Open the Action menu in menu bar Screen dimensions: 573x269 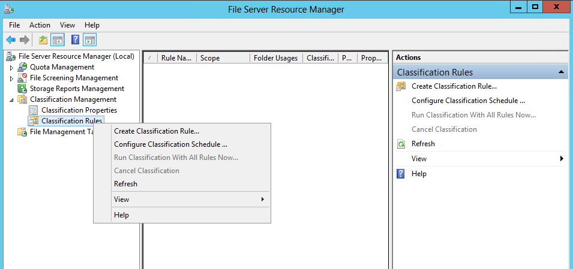(40, 25)
